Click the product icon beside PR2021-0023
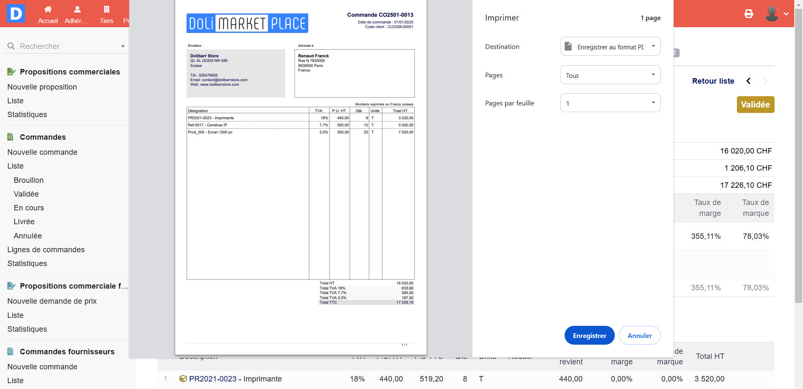The width and height of the screenshot is (803, 389). pos(183,379)
